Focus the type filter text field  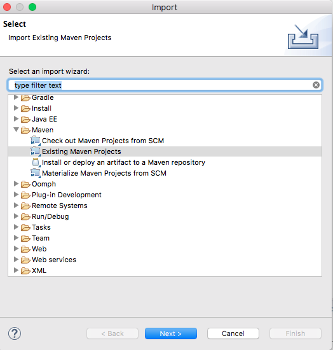click(165, 85)
